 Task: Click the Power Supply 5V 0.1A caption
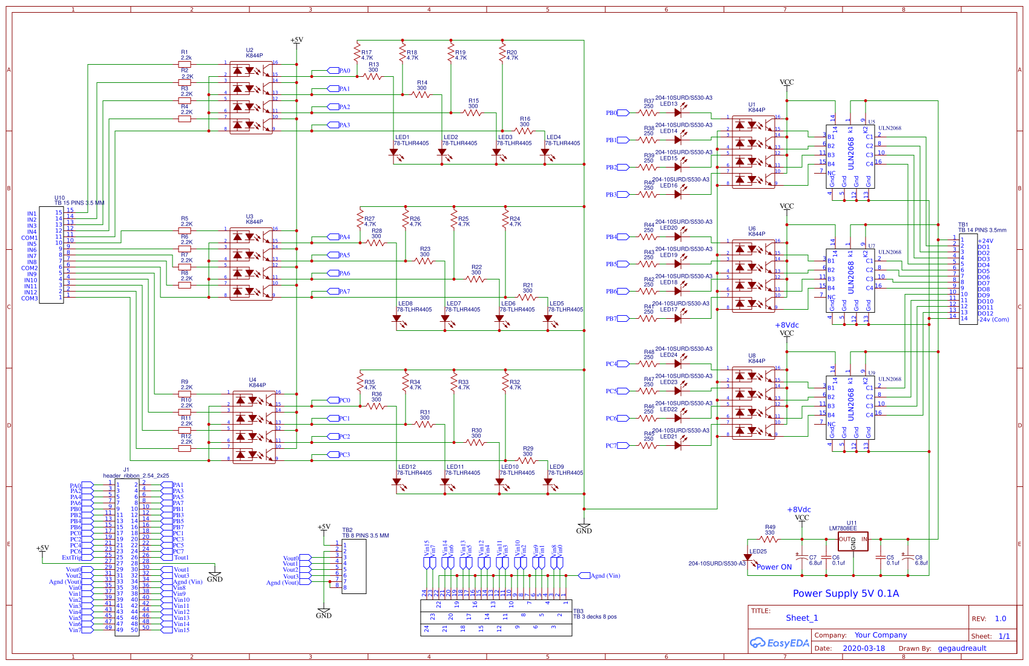(846, 593)
